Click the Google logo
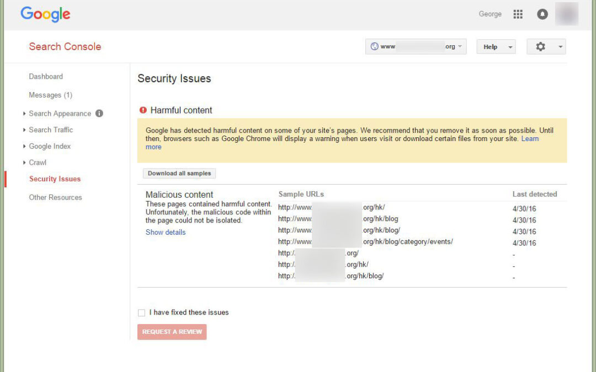The image size is (596, 372). (45, 14)
